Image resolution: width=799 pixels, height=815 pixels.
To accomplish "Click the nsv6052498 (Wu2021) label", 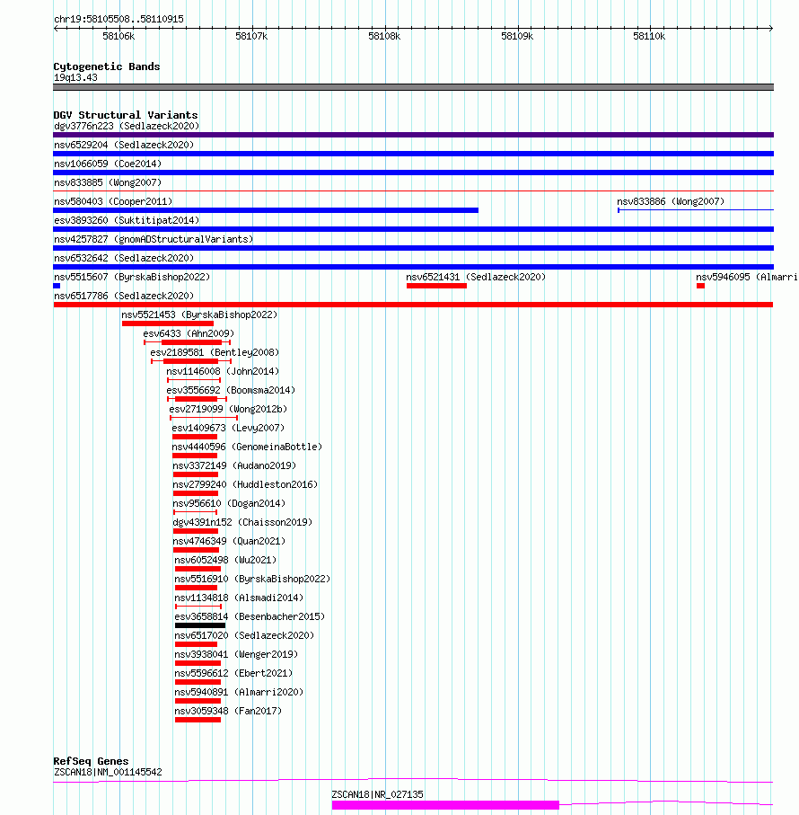I will 225,561.
